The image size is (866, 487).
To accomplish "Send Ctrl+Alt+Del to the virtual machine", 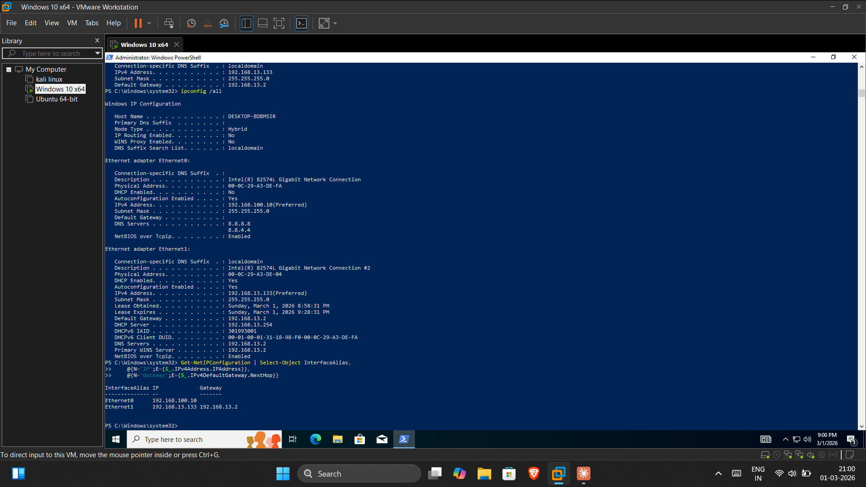I will pyautogui.click(x=169, y=23).
